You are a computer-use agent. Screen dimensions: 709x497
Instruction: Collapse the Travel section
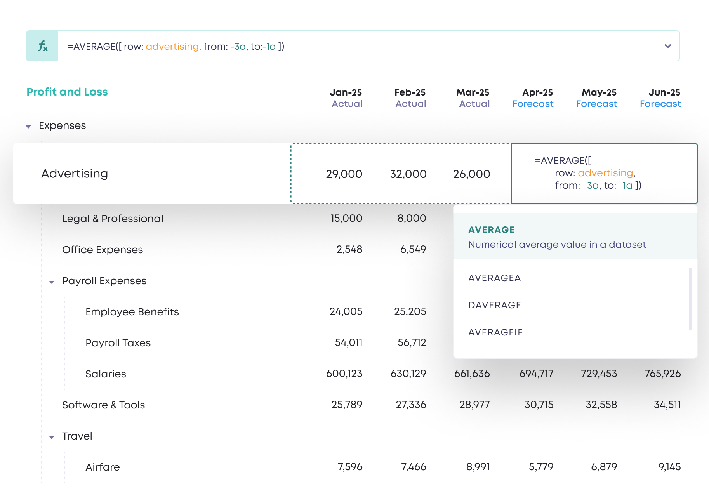click(x=52, y=436)
